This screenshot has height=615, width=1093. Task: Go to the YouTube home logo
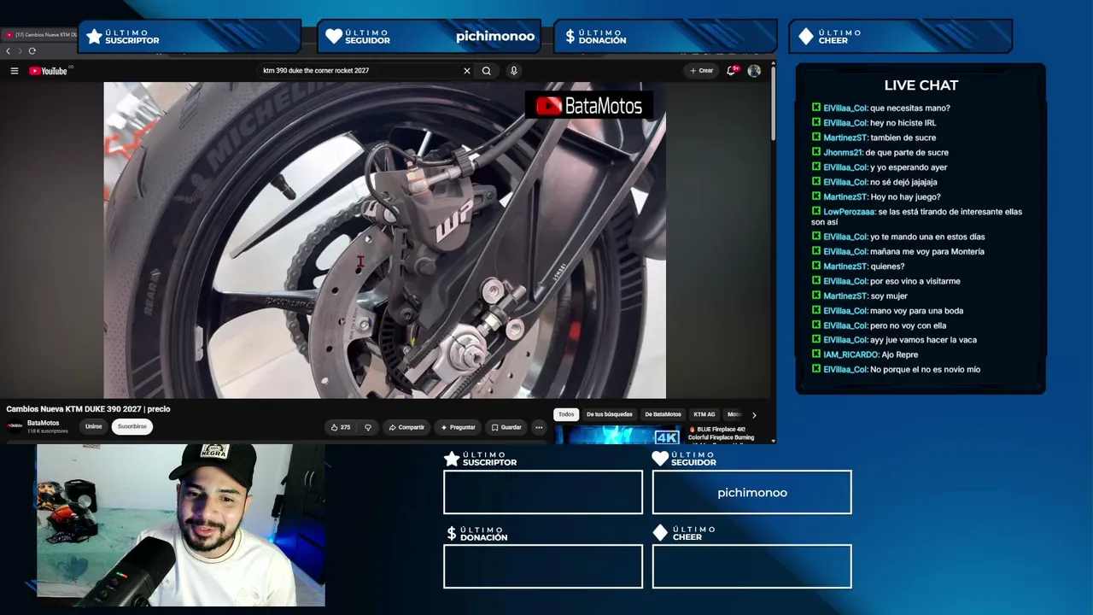pyautogui.click(x=49, y=71)
